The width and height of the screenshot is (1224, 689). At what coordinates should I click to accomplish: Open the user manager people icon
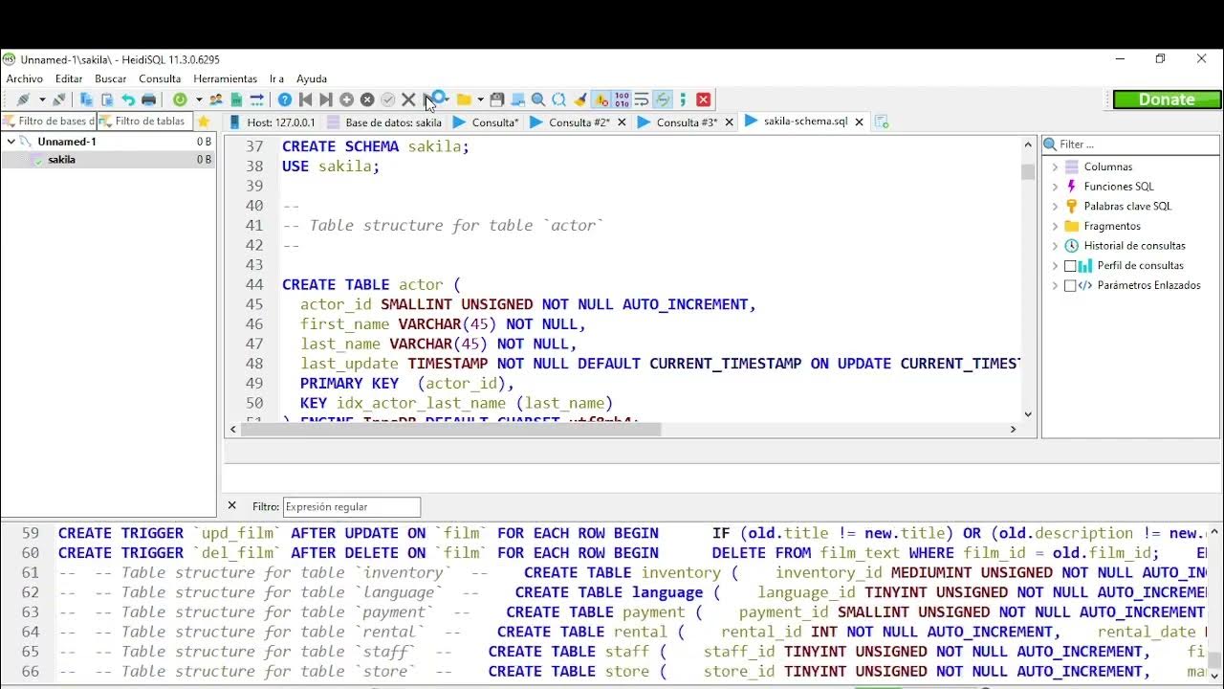coord(216,100)
